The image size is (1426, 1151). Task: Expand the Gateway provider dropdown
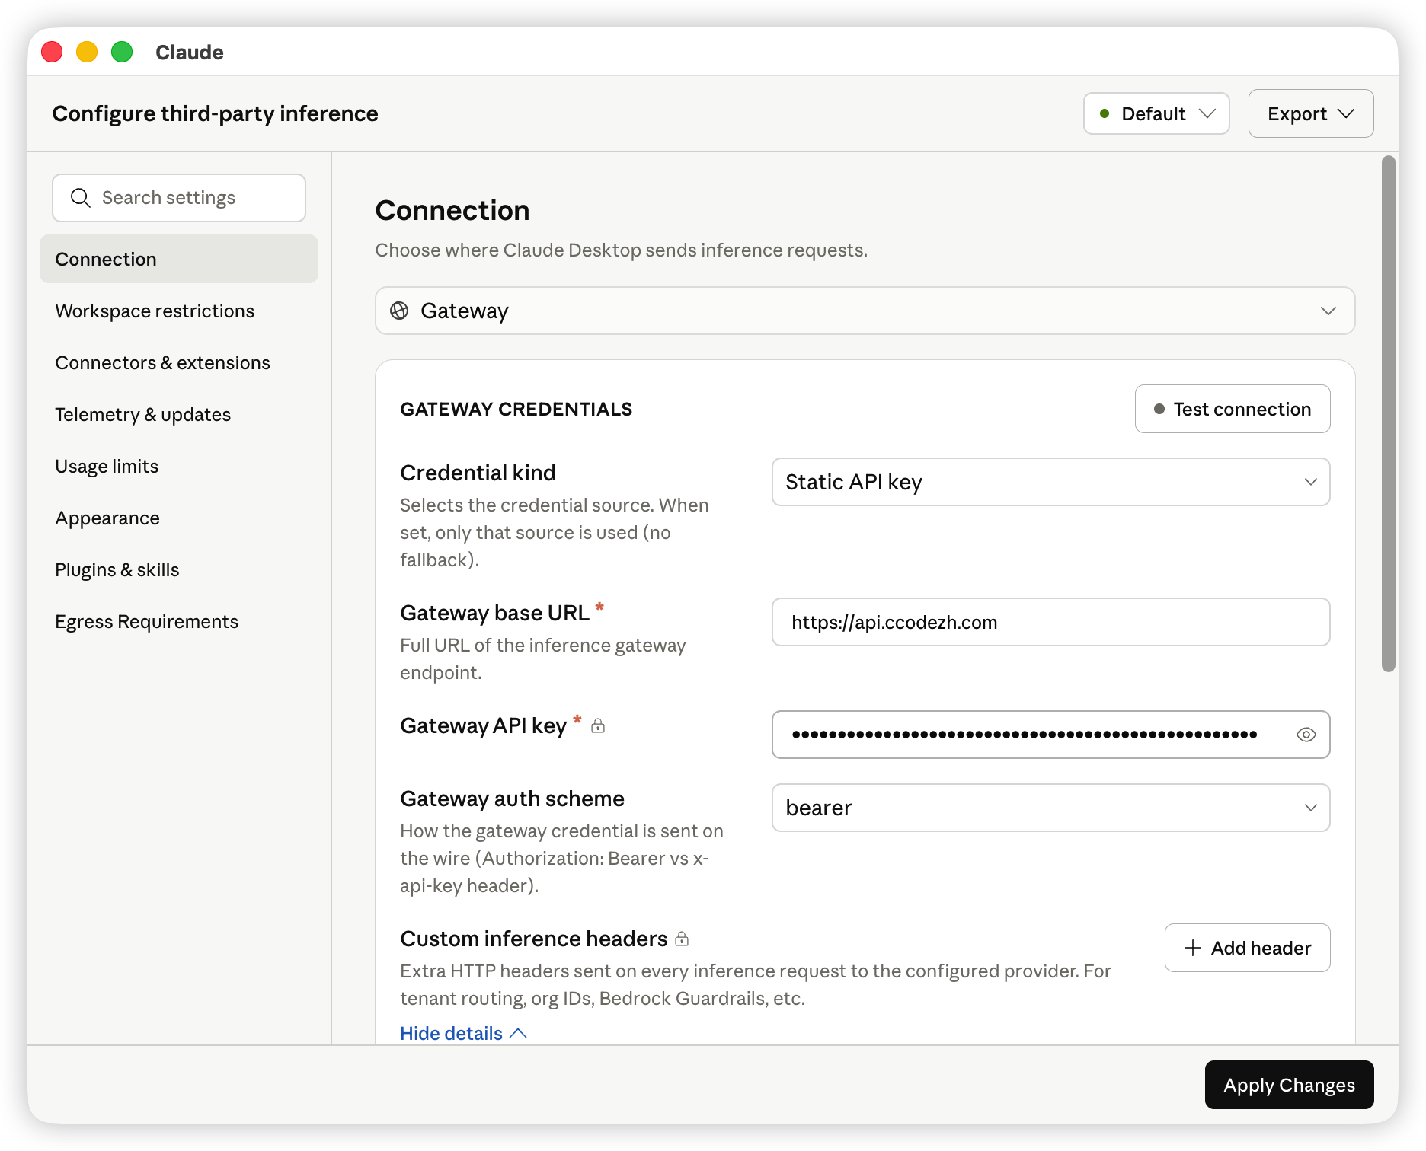865,311
